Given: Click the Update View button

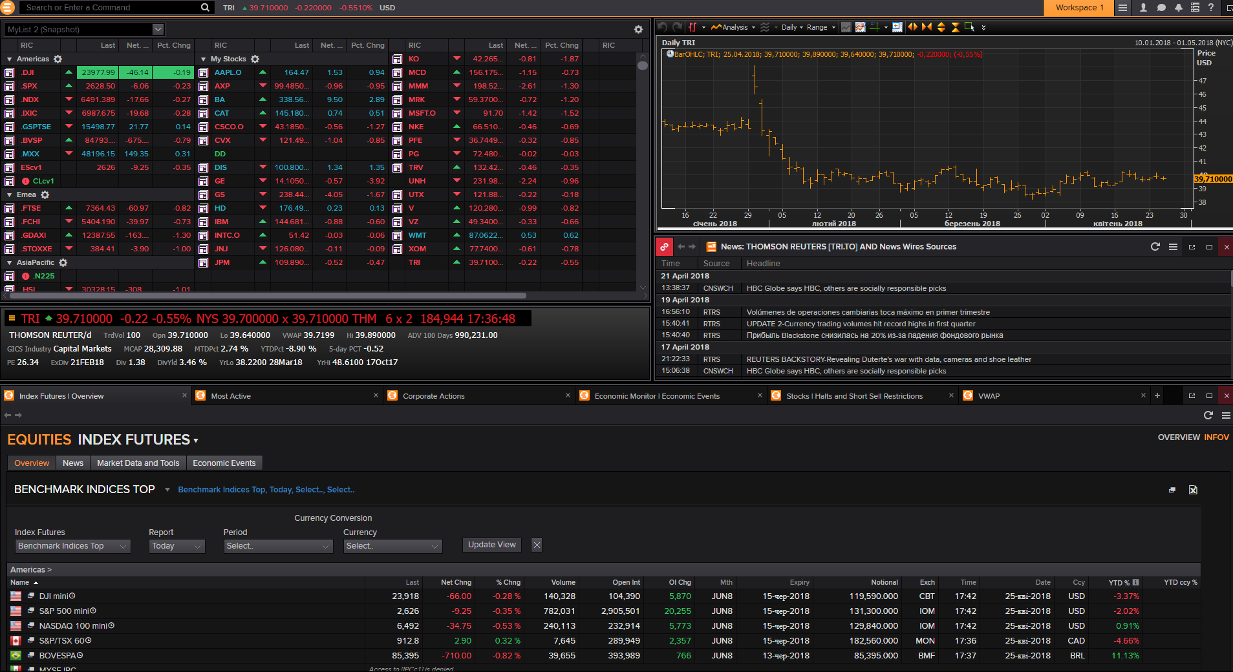Looking at the screenshot, I should point(492,545).
